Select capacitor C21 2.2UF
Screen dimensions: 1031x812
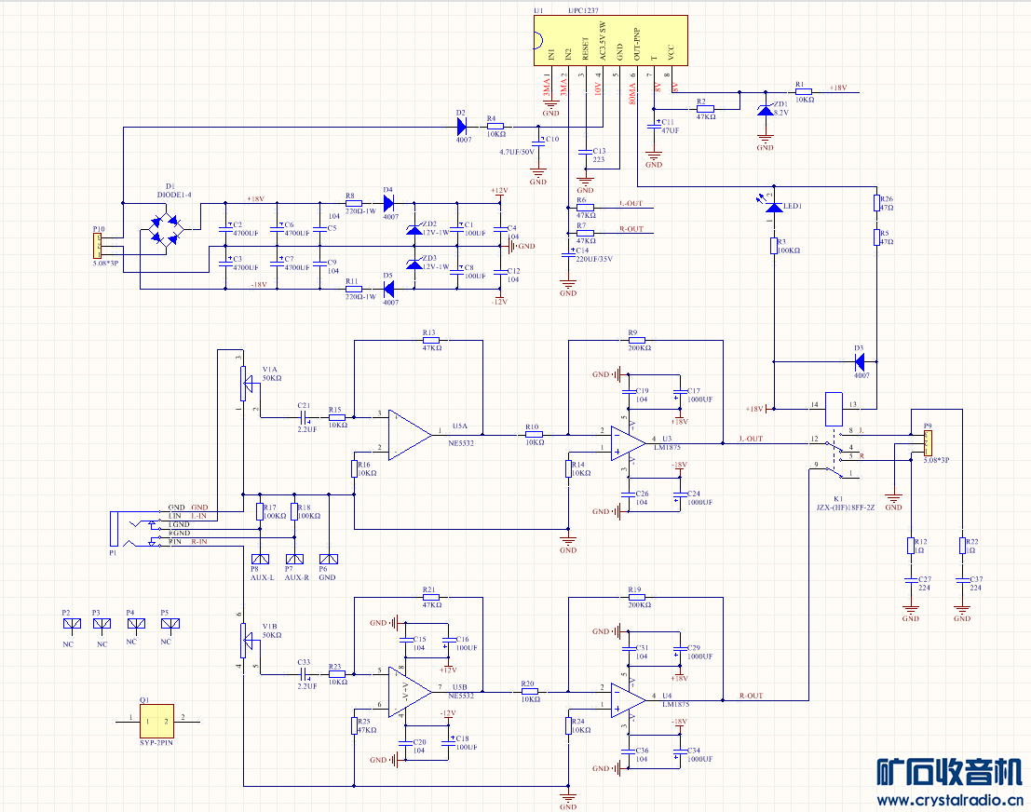[x=305, y=417]
